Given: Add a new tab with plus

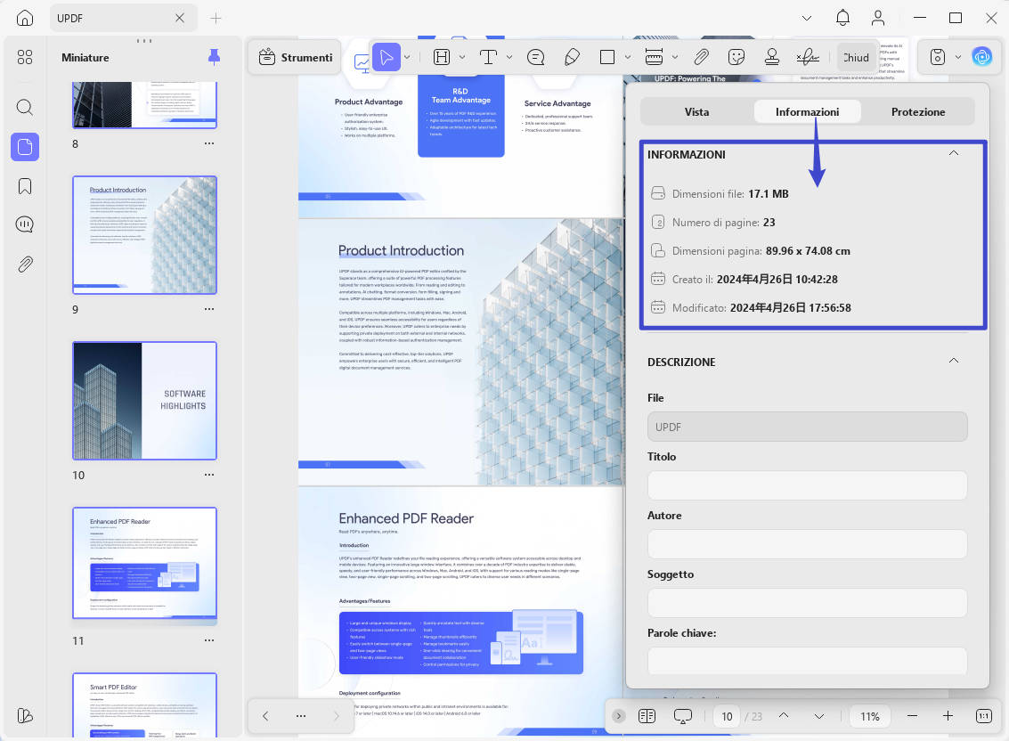Looking at the screenshot, I should pyautogui.click(x=216, y=18).
